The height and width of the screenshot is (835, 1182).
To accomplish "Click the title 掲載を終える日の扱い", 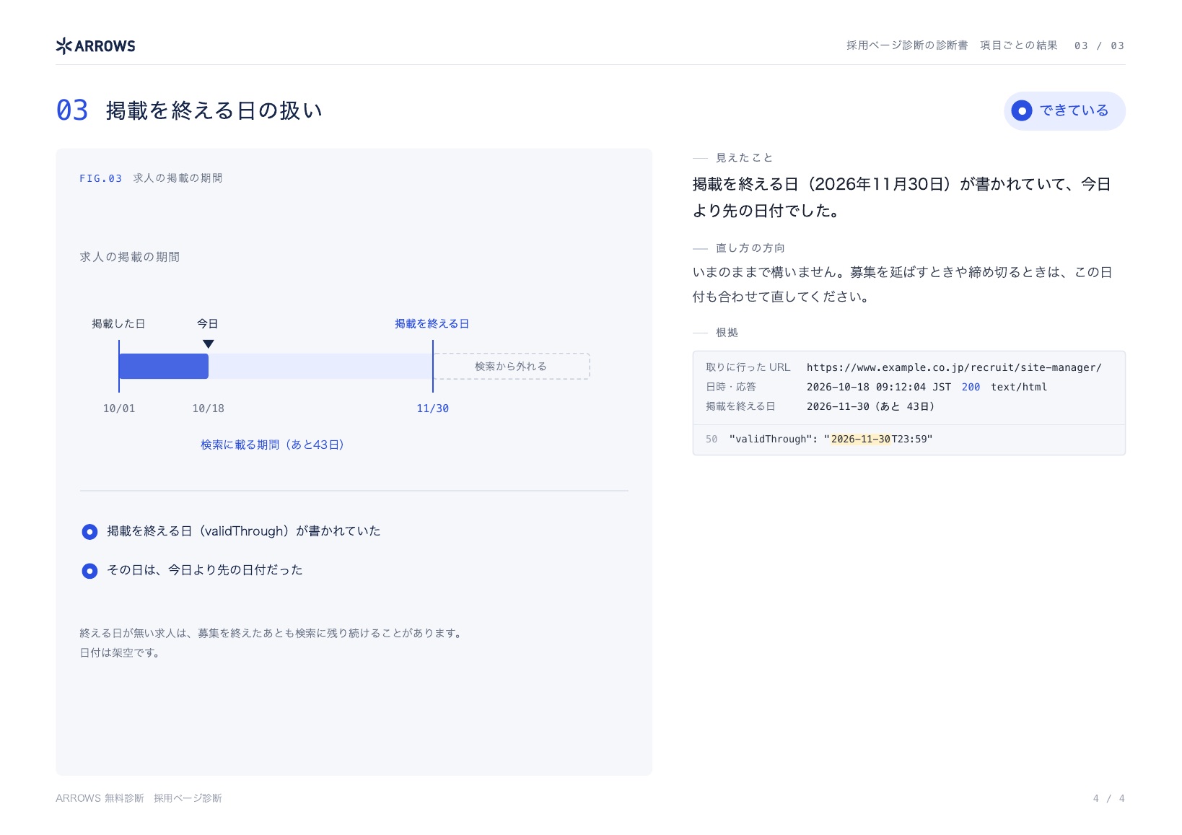I will [x=214, y=110].
